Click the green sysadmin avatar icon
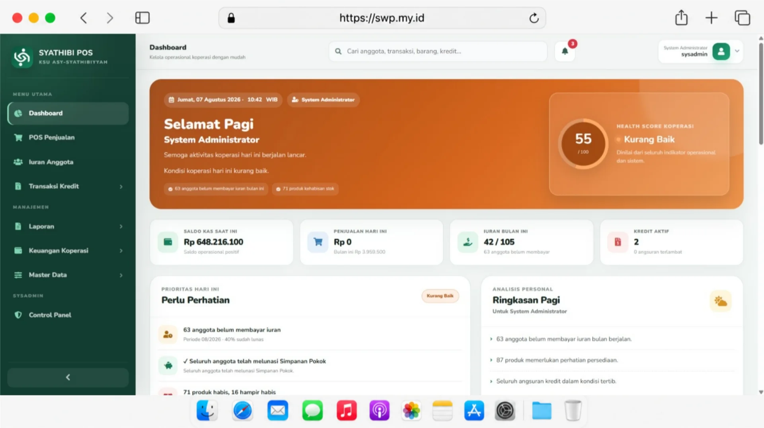The width and height of the screenshot is (764, 428). point(721,51)
